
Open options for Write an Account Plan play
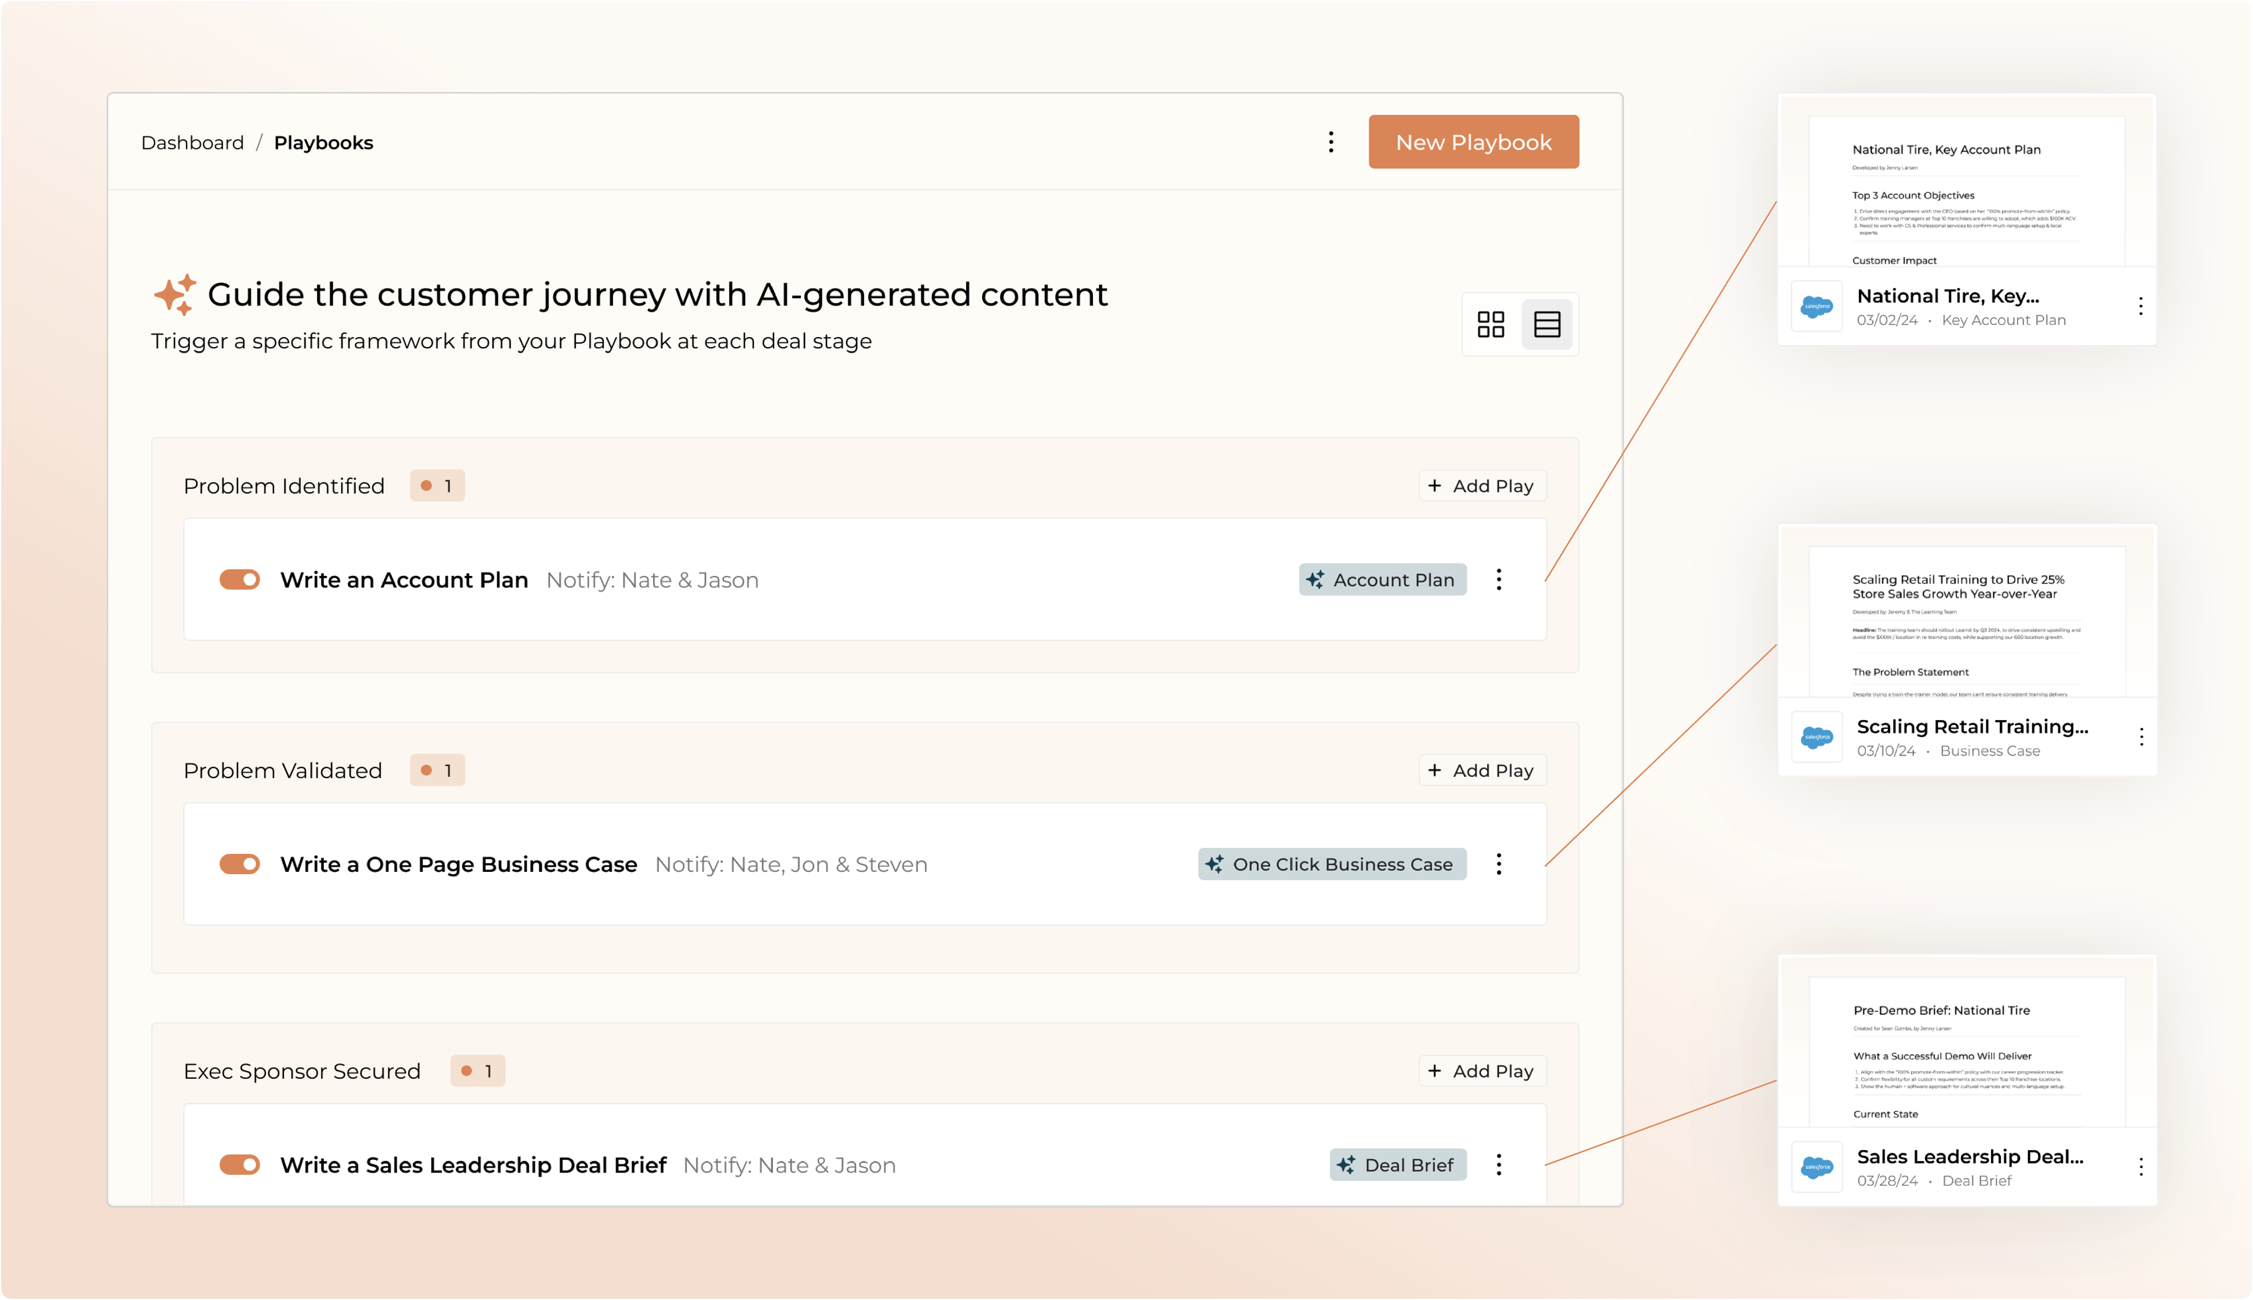(1499, 579)
